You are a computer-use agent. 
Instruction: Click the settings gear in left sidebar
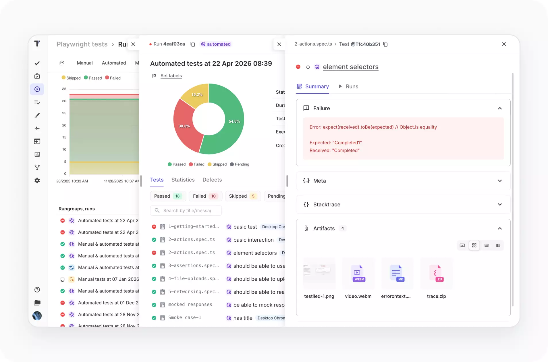pyautogui.click(x=37, y=180)
